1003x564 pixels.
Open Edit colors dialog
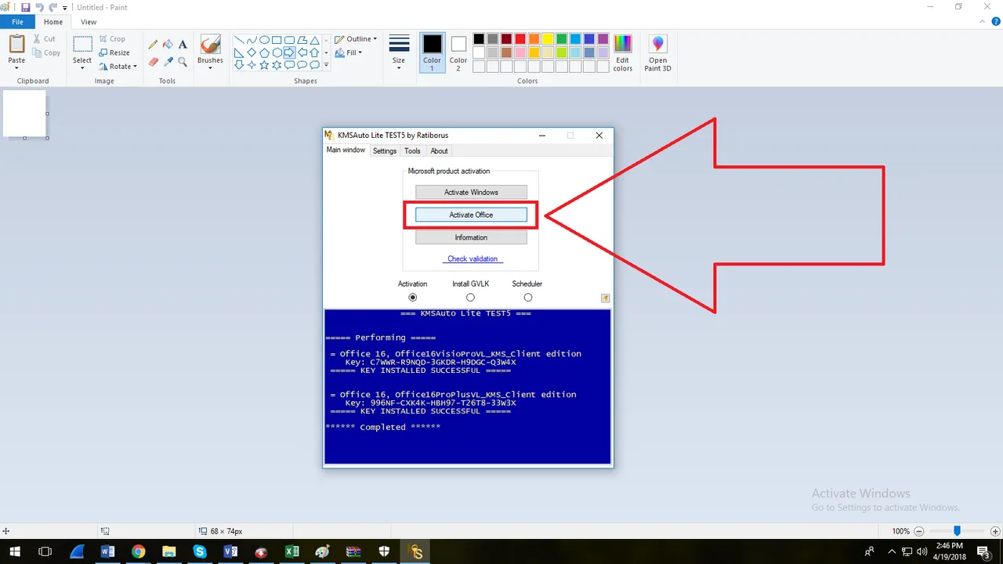[x=623, y=52]
